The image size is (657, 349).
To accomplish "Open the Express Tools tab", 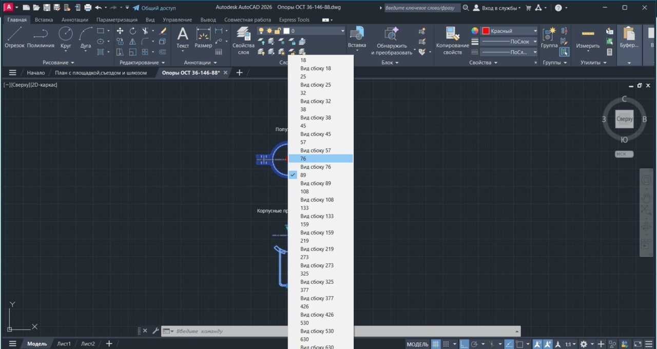I will [294, 20].
